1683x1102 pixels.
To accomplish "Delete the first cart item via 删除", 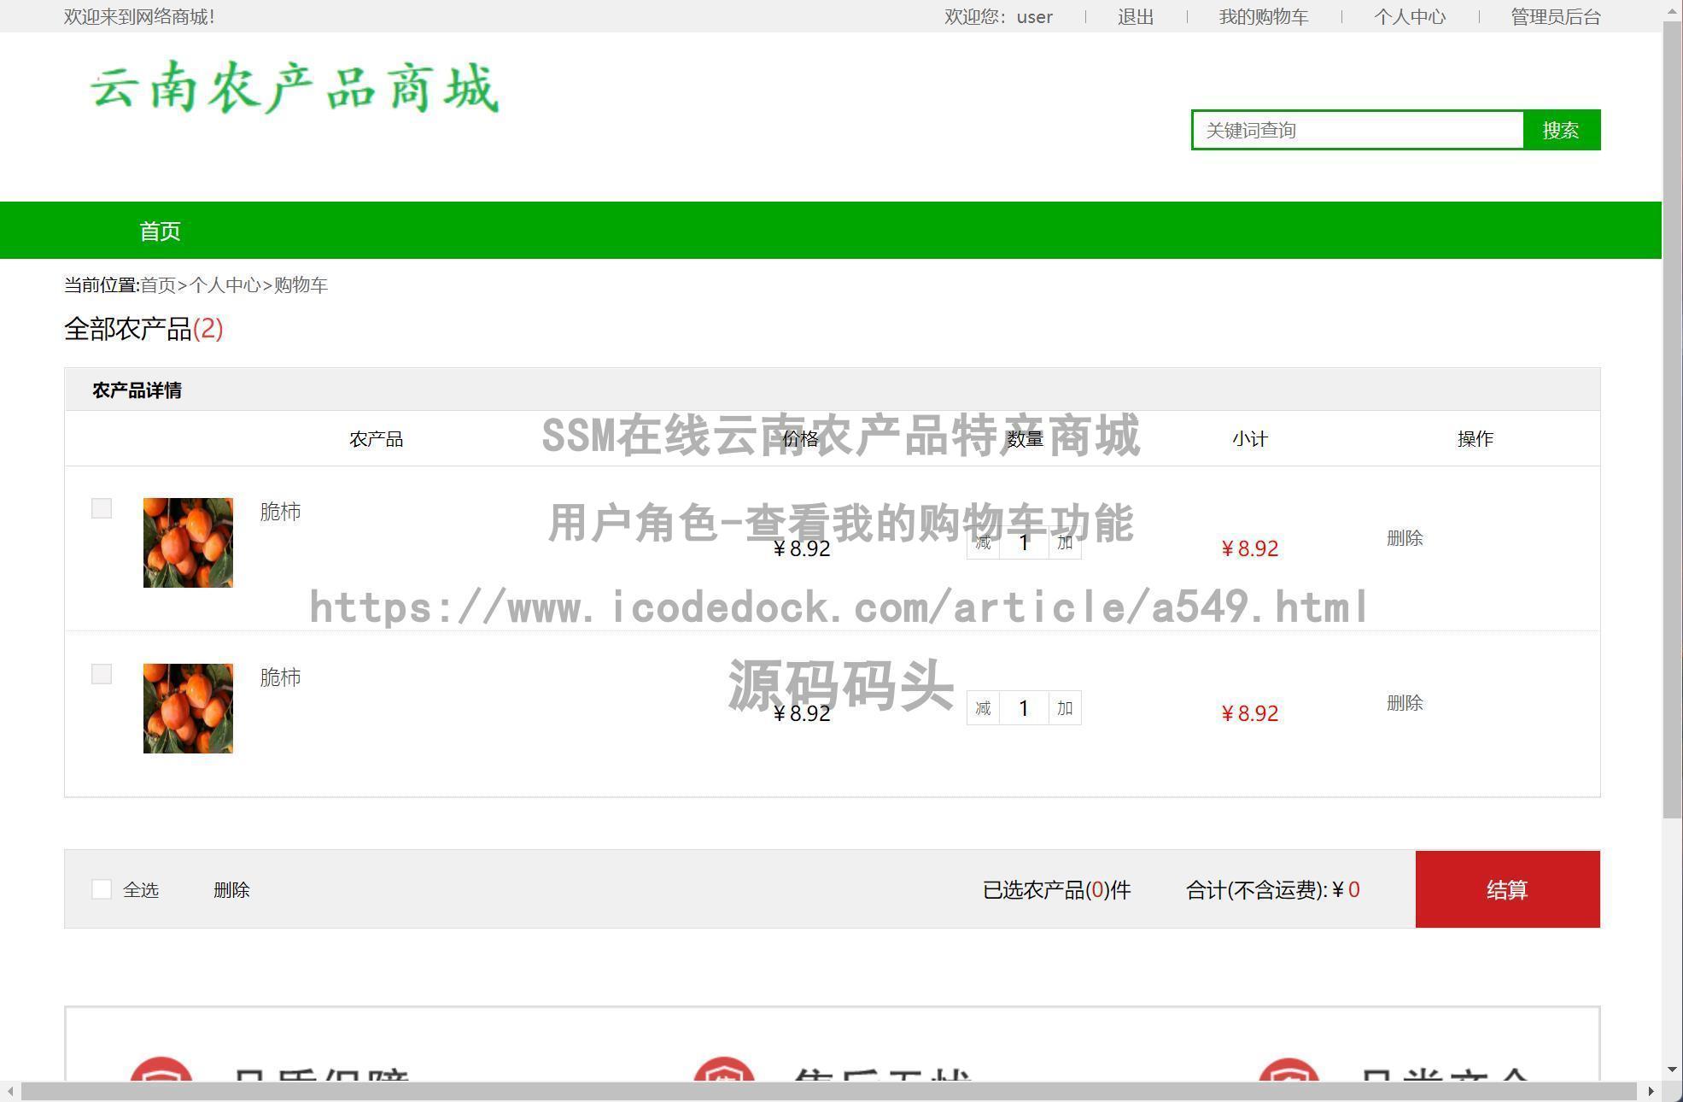I will pos(1404,537).
